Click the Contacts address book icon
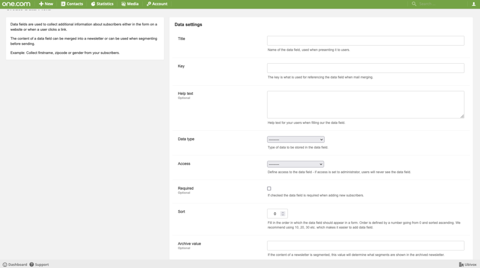This screenshot has width=480, height=268. click(x=63, y=4)
